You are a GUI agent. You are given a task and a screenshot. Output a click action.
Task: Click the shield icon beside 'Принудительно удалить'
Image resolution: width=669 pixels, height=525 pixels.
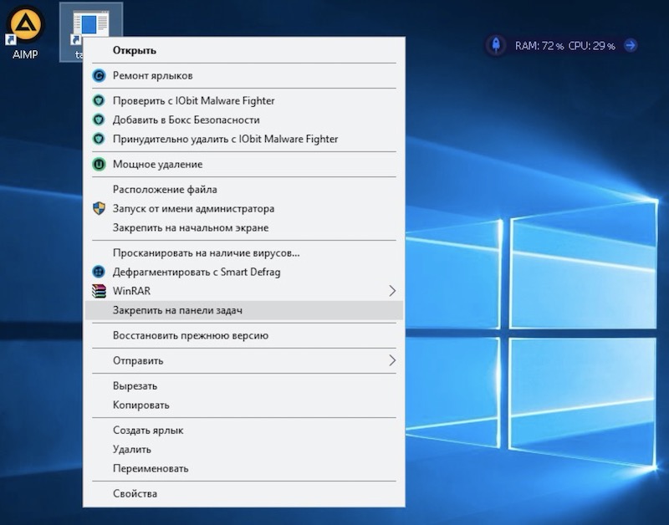click(x=99, y=139)
